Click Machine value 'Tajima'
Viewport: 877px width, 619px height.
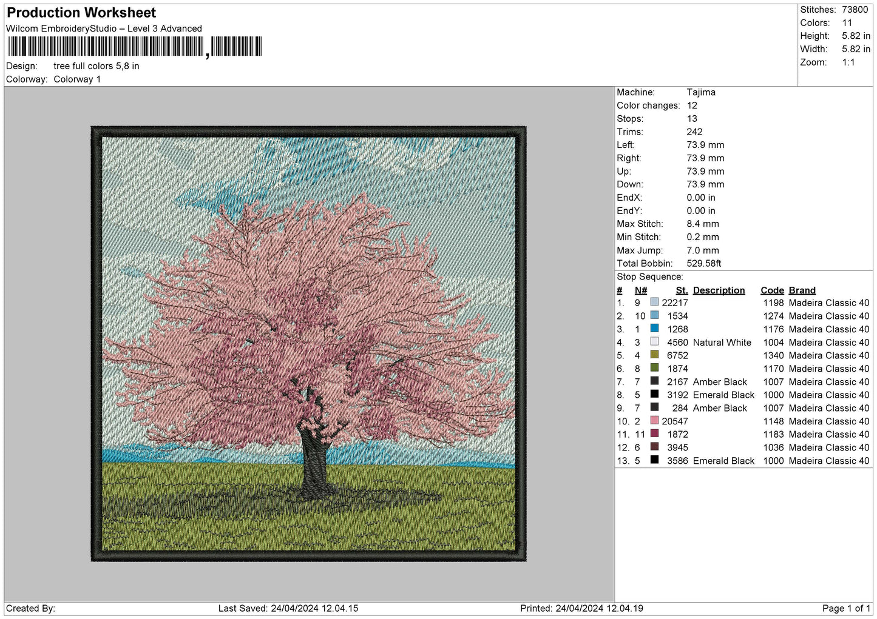click(701, 92)
